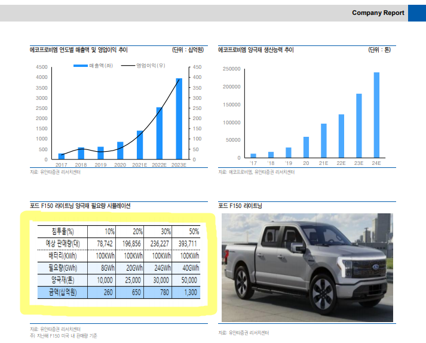
Task: Click the 포드 F150 라이트닝 heading above the photo
Action: pos(240,206)
